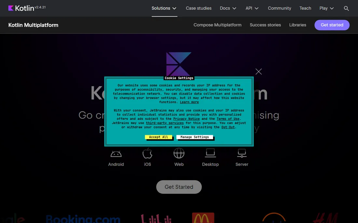
Task: Expand the Play dropdown menu
Action: point(326,8)
